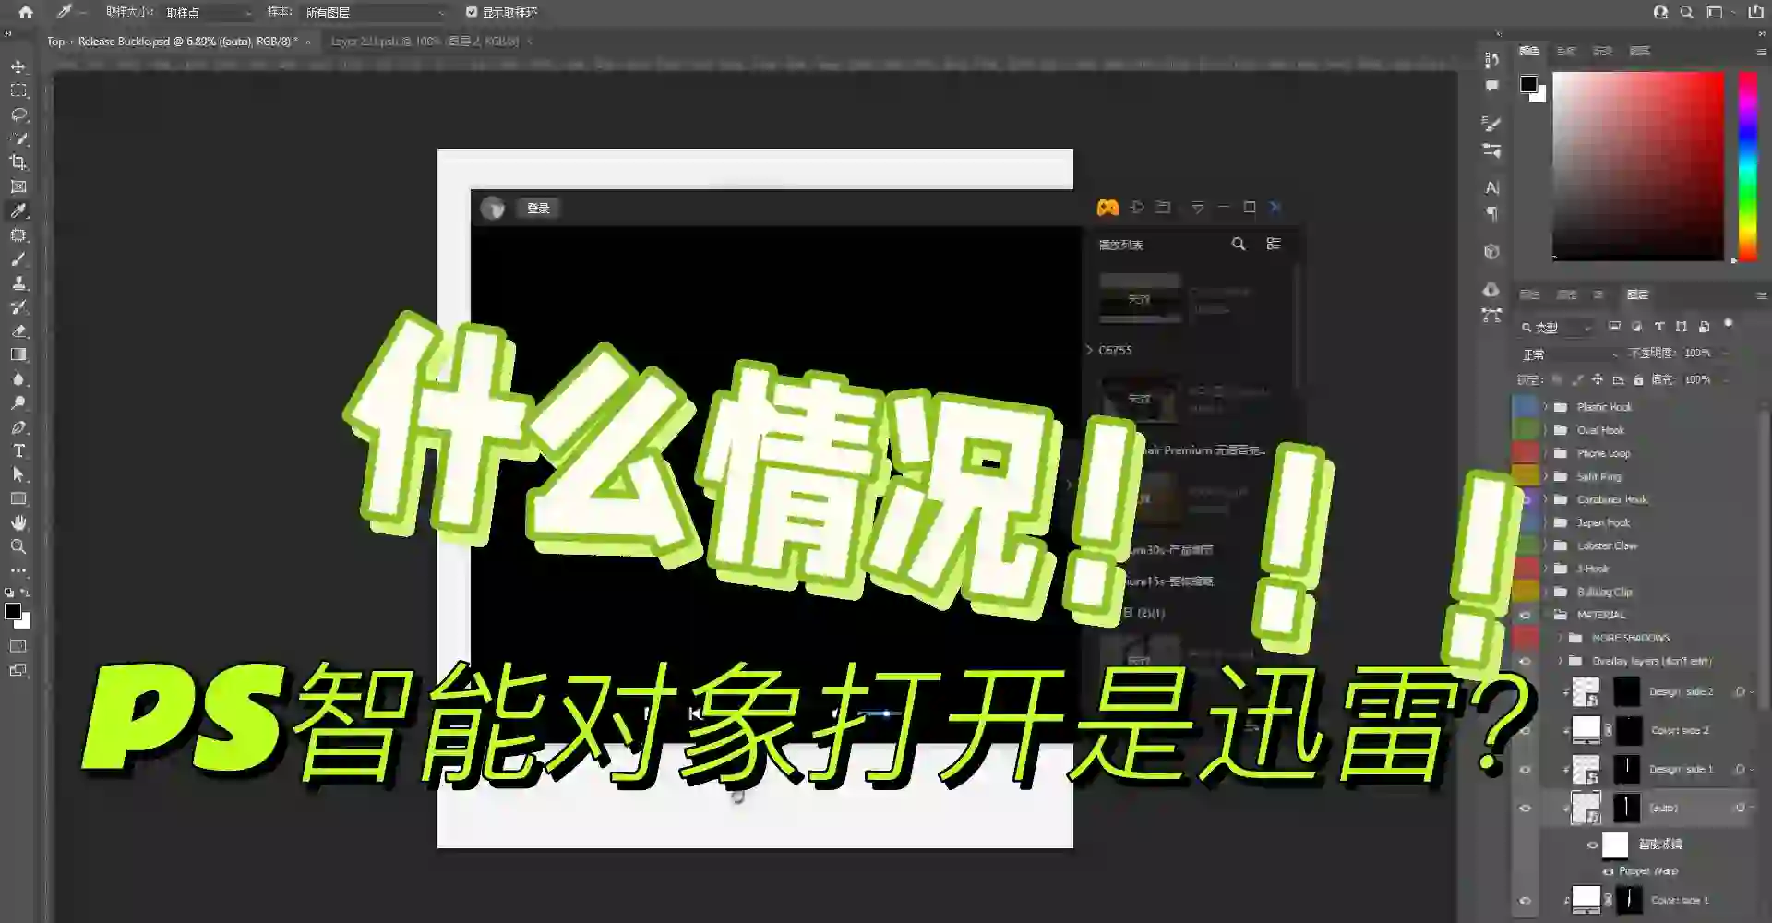The height and width of the screenshot is (923, 1772).
Task: Select the Move tool
Action: point(18,67)
